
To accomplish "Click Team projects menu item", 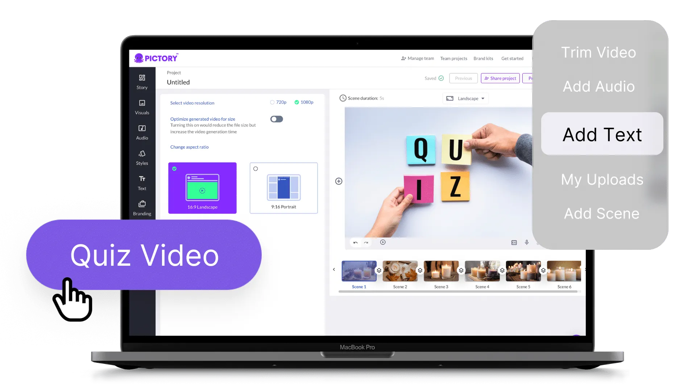I will (453, 58).
